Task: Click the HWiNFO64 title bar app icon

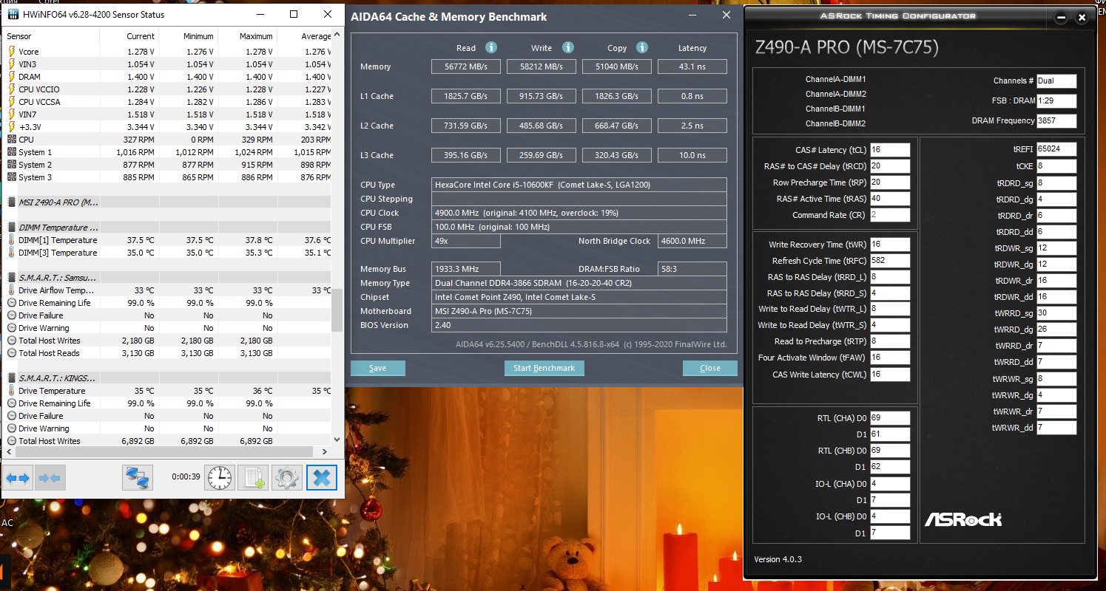Action: click(13, 15)
